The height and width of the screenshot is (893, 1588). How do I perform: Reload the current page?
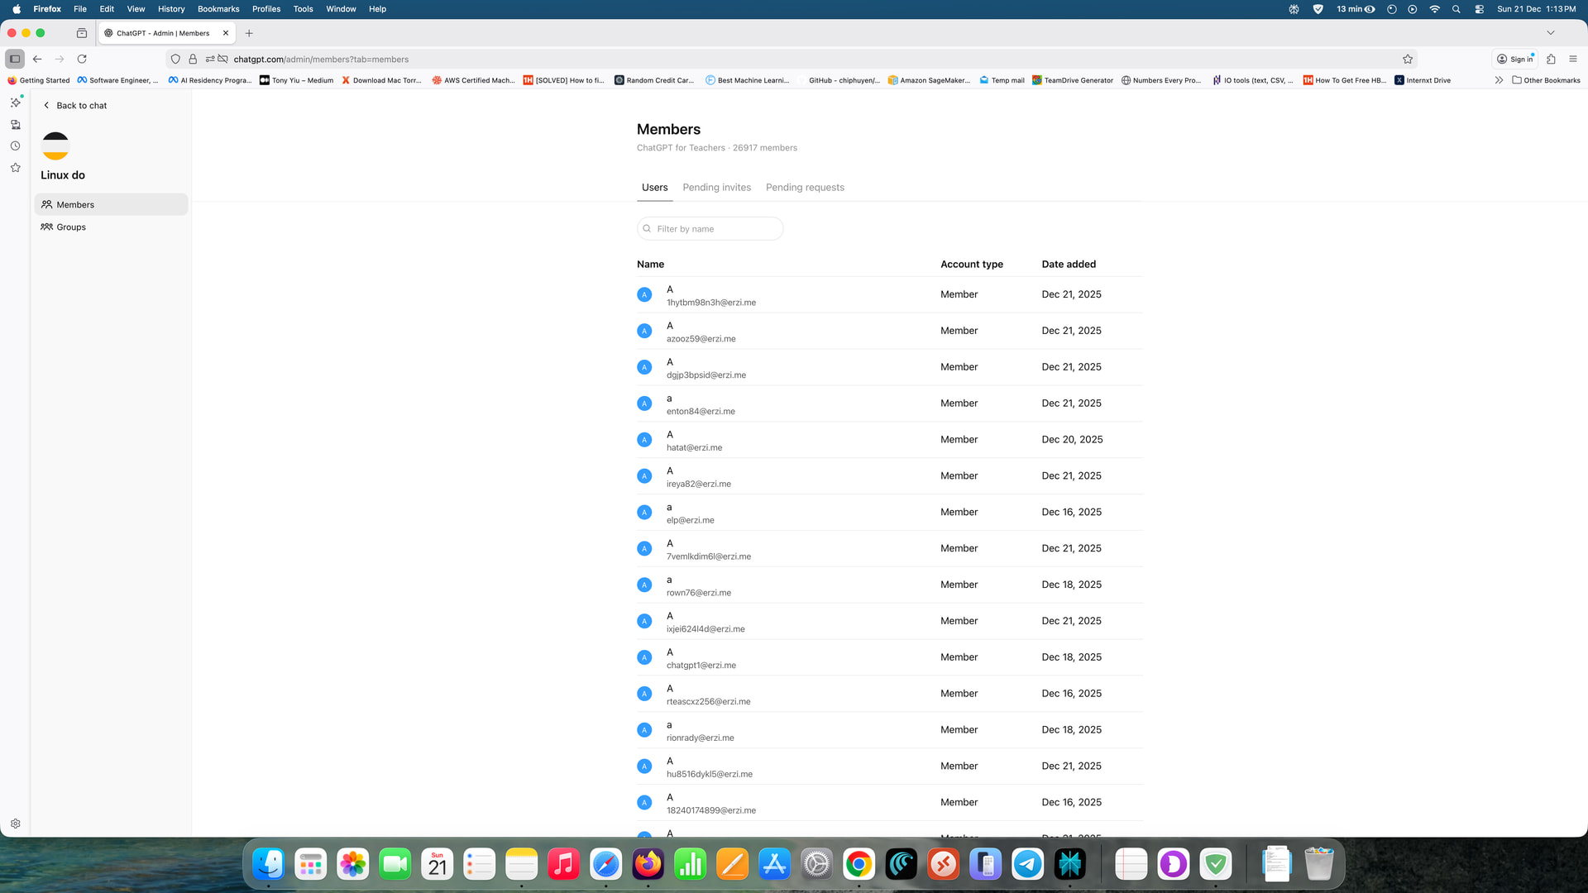82,59
